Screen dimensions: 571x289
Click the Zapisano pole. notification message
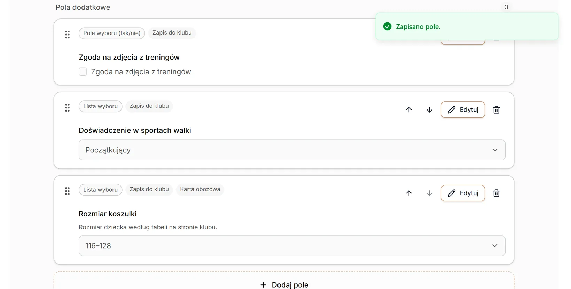tap(418, 27)
